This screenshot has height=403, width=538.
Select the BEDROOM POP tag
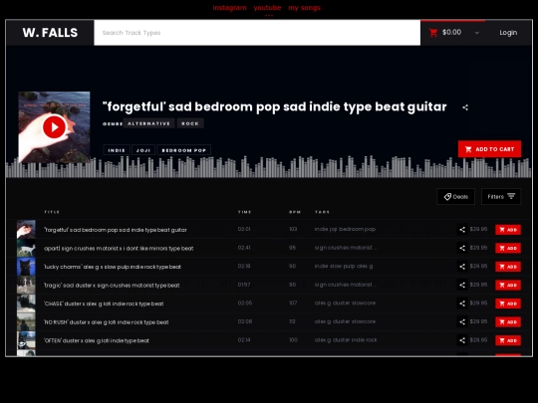tap(184, 150)
